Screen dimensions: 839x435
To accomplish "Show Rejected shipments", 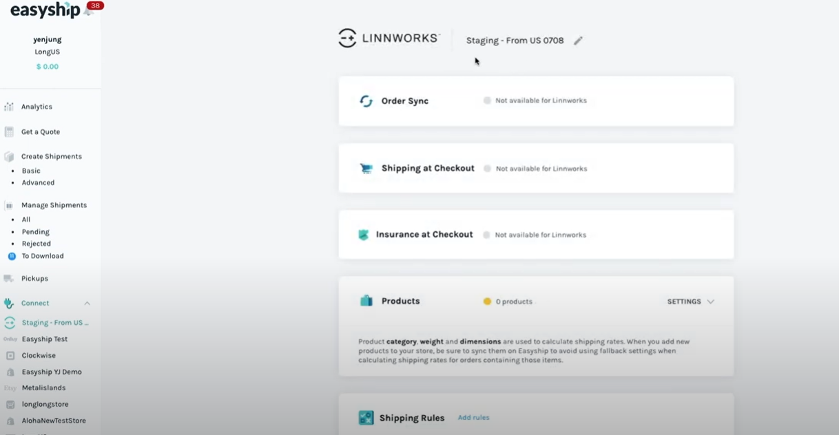I will click(37, 244).
